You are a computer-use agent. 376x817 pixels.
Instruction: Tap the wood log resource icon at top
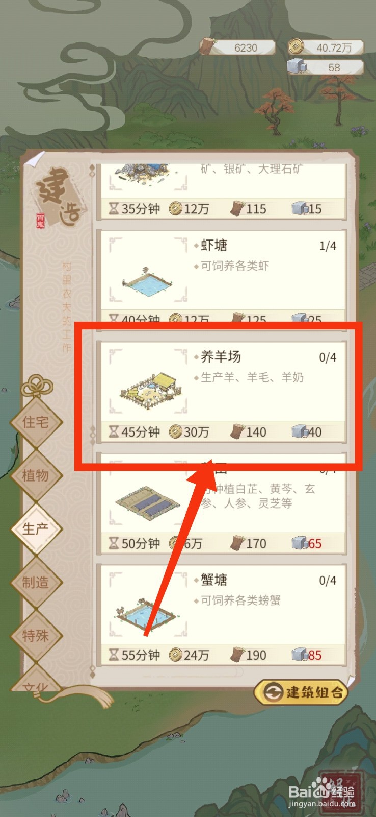pos(207,46)
